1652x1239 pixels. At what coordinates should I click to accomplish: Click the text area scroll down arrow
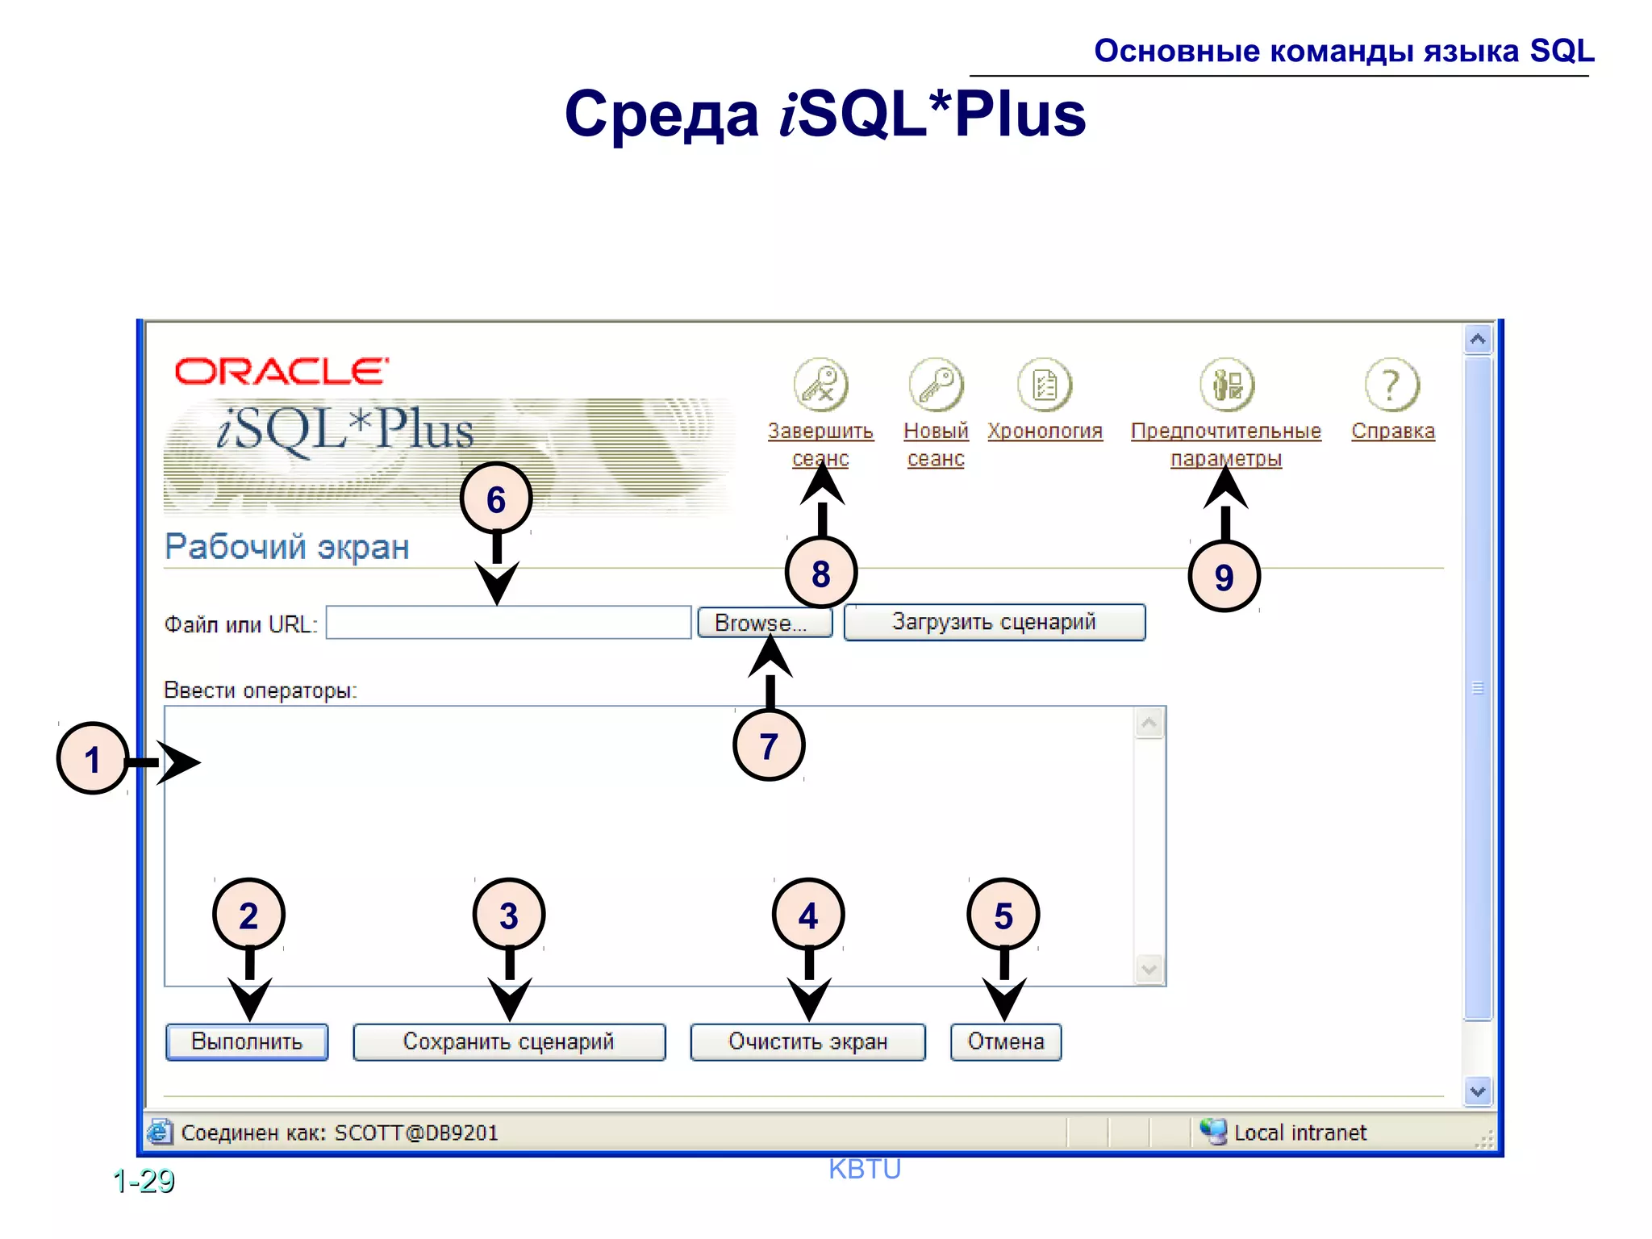(1149, 968)
